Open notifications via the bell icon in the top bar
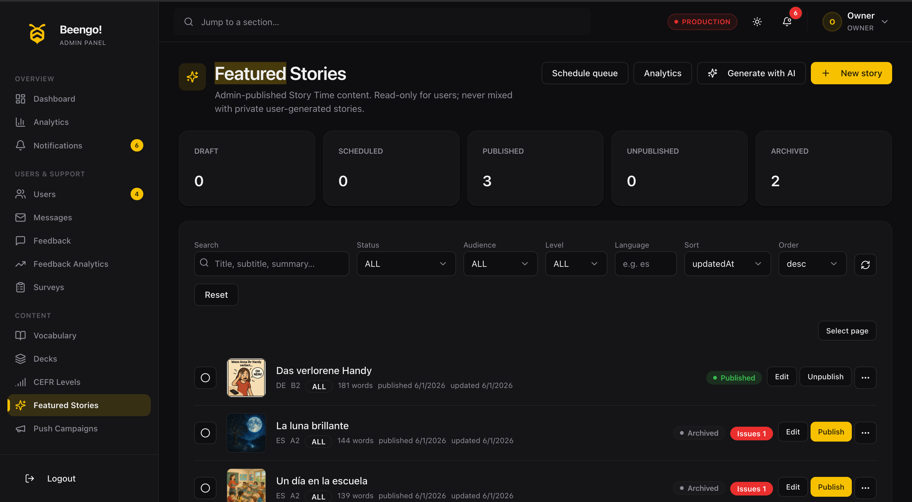912x502 pixels. point(787,22)
